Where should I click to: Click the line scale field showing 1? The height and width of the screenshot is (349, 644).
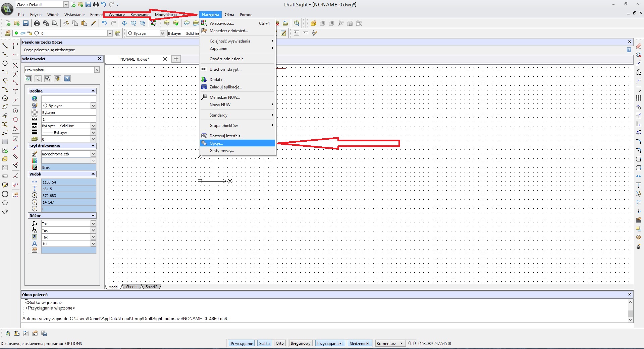pyautogui.click(x=68, y=119)
